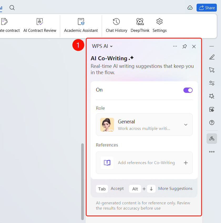The width and height of the screenshot is (221, 223).
Task: Open the help question mark icon
Action: coord(212,123)
